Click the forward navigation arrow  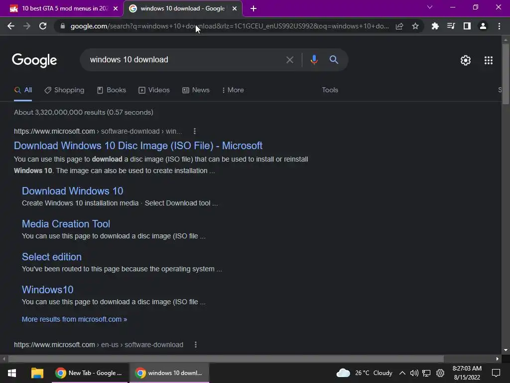click(27, 26)
